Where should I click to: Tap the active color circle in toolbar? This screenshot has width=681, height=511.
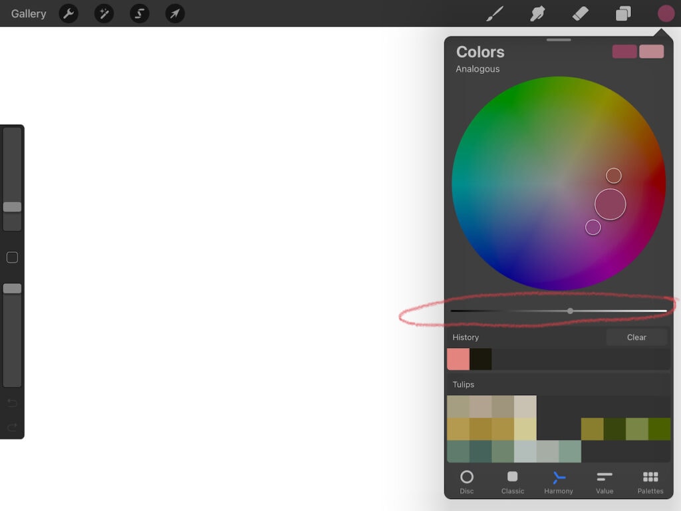(x=666, y=13)
